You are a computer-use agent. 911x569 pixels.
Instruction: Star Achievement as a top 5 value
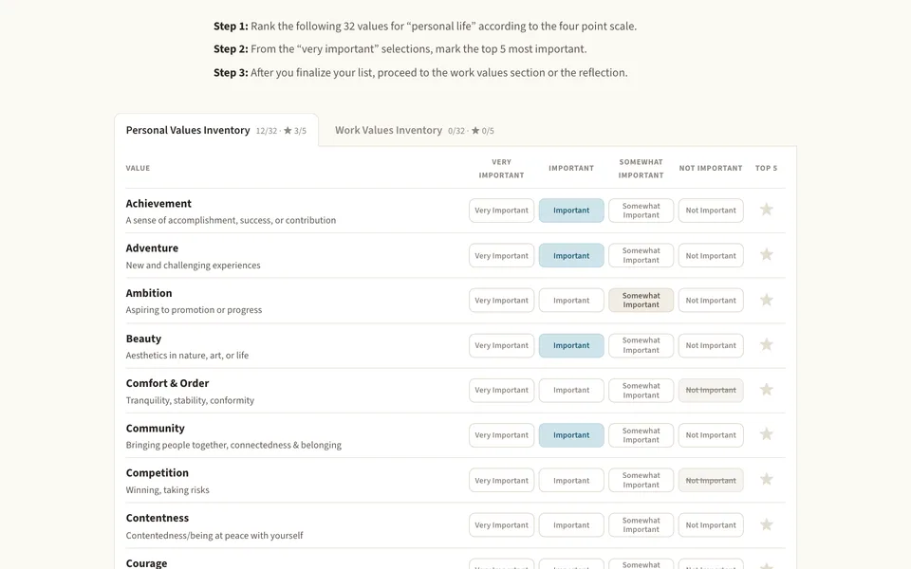767,210
